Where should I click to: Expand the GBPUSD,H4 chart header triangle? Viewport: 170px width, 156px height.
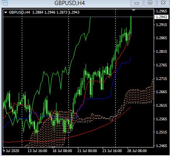[x=5, y=12]
